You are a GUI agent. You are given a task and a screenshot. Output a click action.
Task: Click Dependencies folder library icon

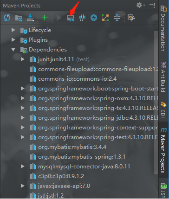click(x=24, y=50)
